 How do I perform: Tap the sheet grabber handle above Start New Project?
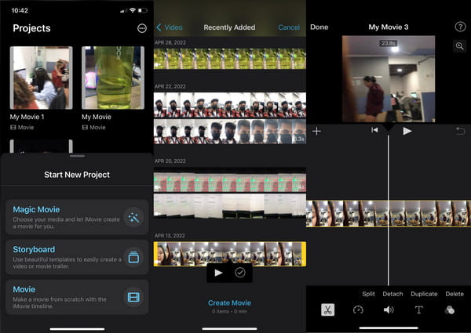[77, 156]
